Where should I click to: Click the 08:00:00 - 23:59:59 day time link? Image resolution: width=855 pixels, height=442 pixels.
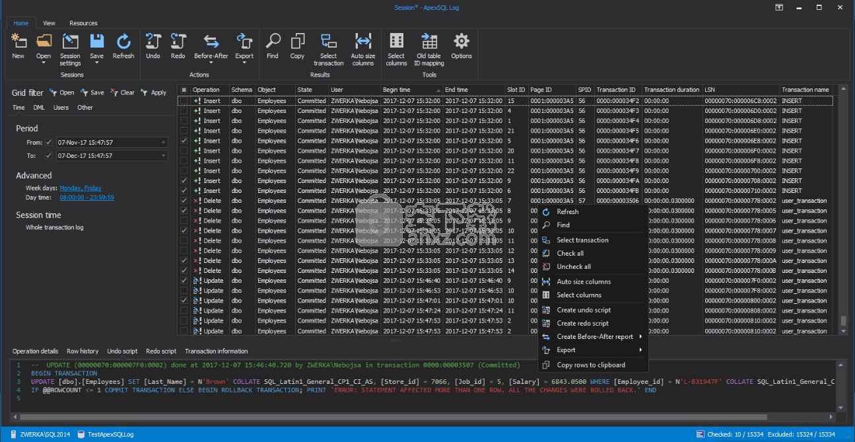[x=86, y=198]
